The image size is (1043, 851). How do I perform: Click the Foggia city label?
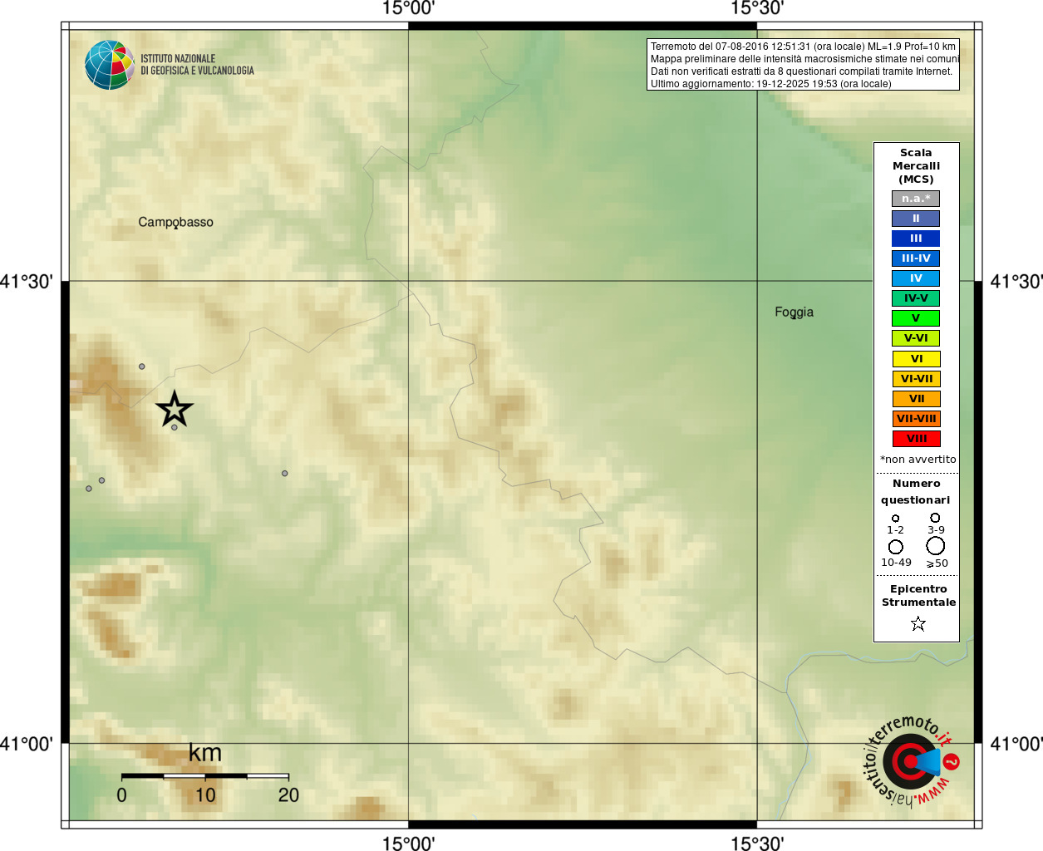click(x=794, y=312)
